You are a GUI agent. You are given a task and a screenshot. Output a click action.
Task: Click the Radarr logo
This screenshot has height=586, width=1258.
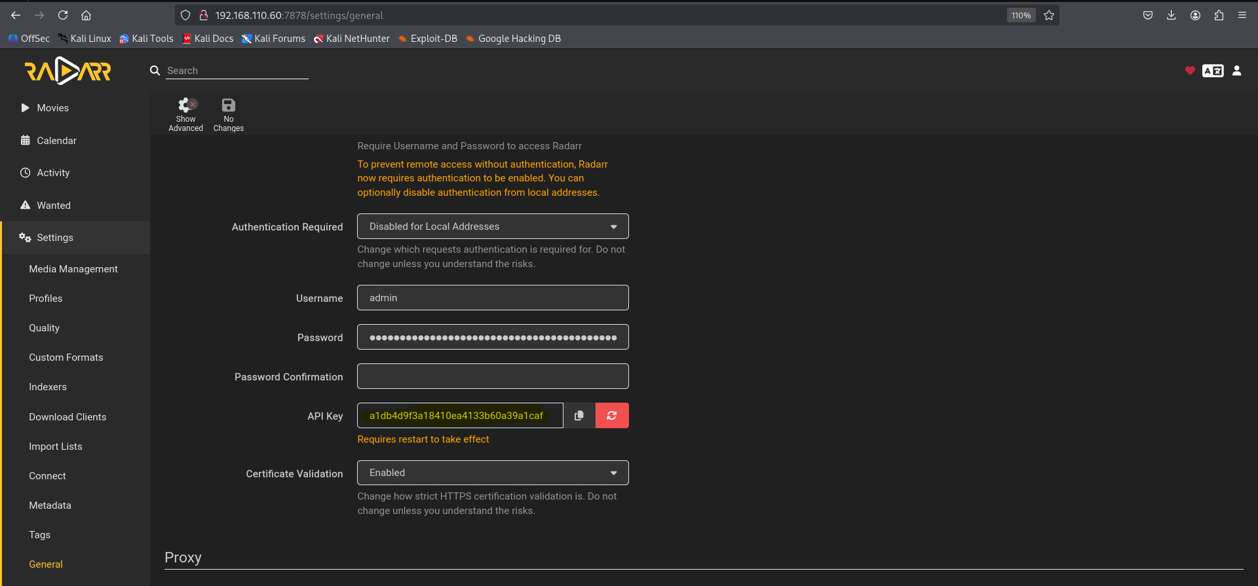point(67,71)
